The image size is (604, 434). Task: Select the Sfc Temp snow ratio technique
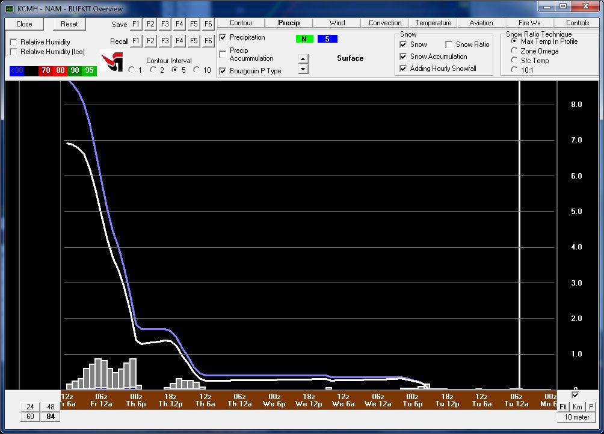coord(514,60)
